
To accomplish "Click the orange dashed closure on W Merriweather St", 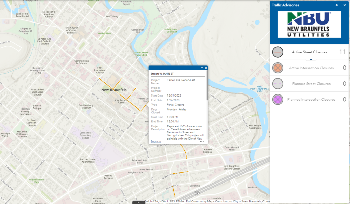I will 179,173.
